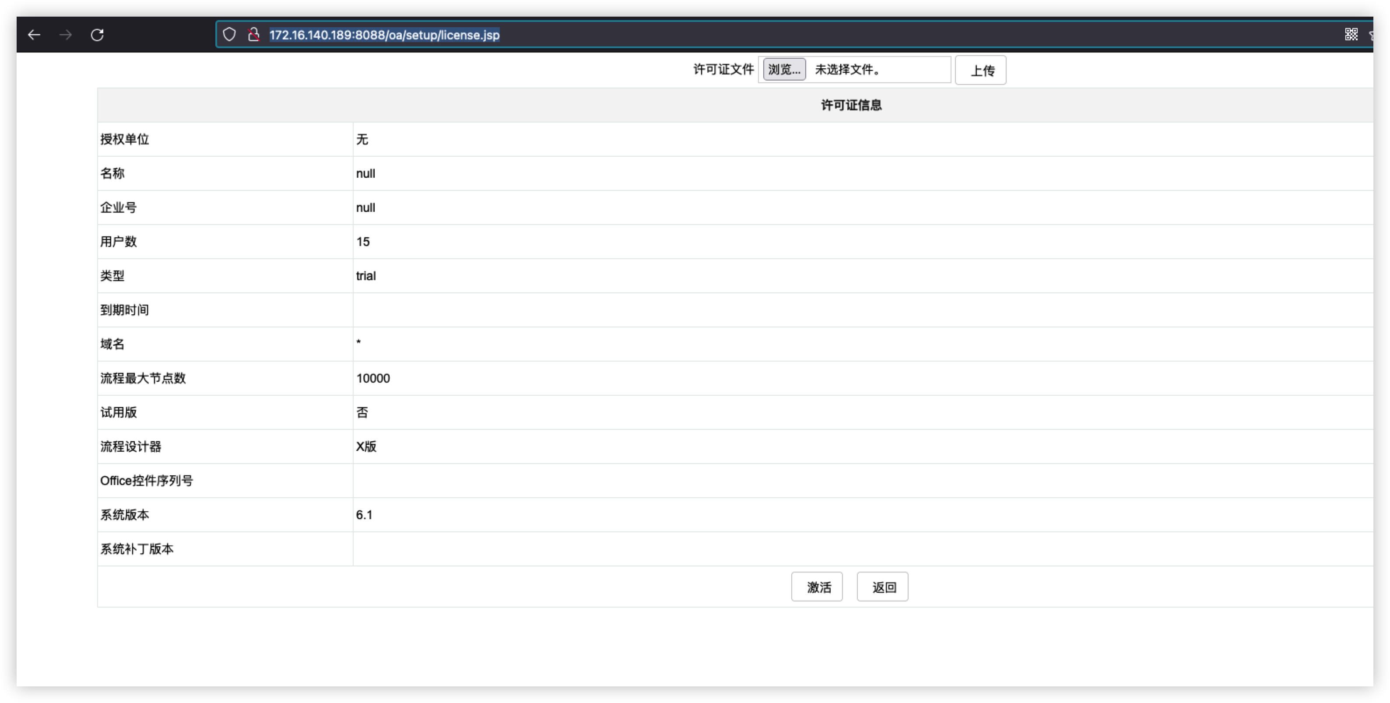Click the browser forward arrow

[x=66, y=35]
